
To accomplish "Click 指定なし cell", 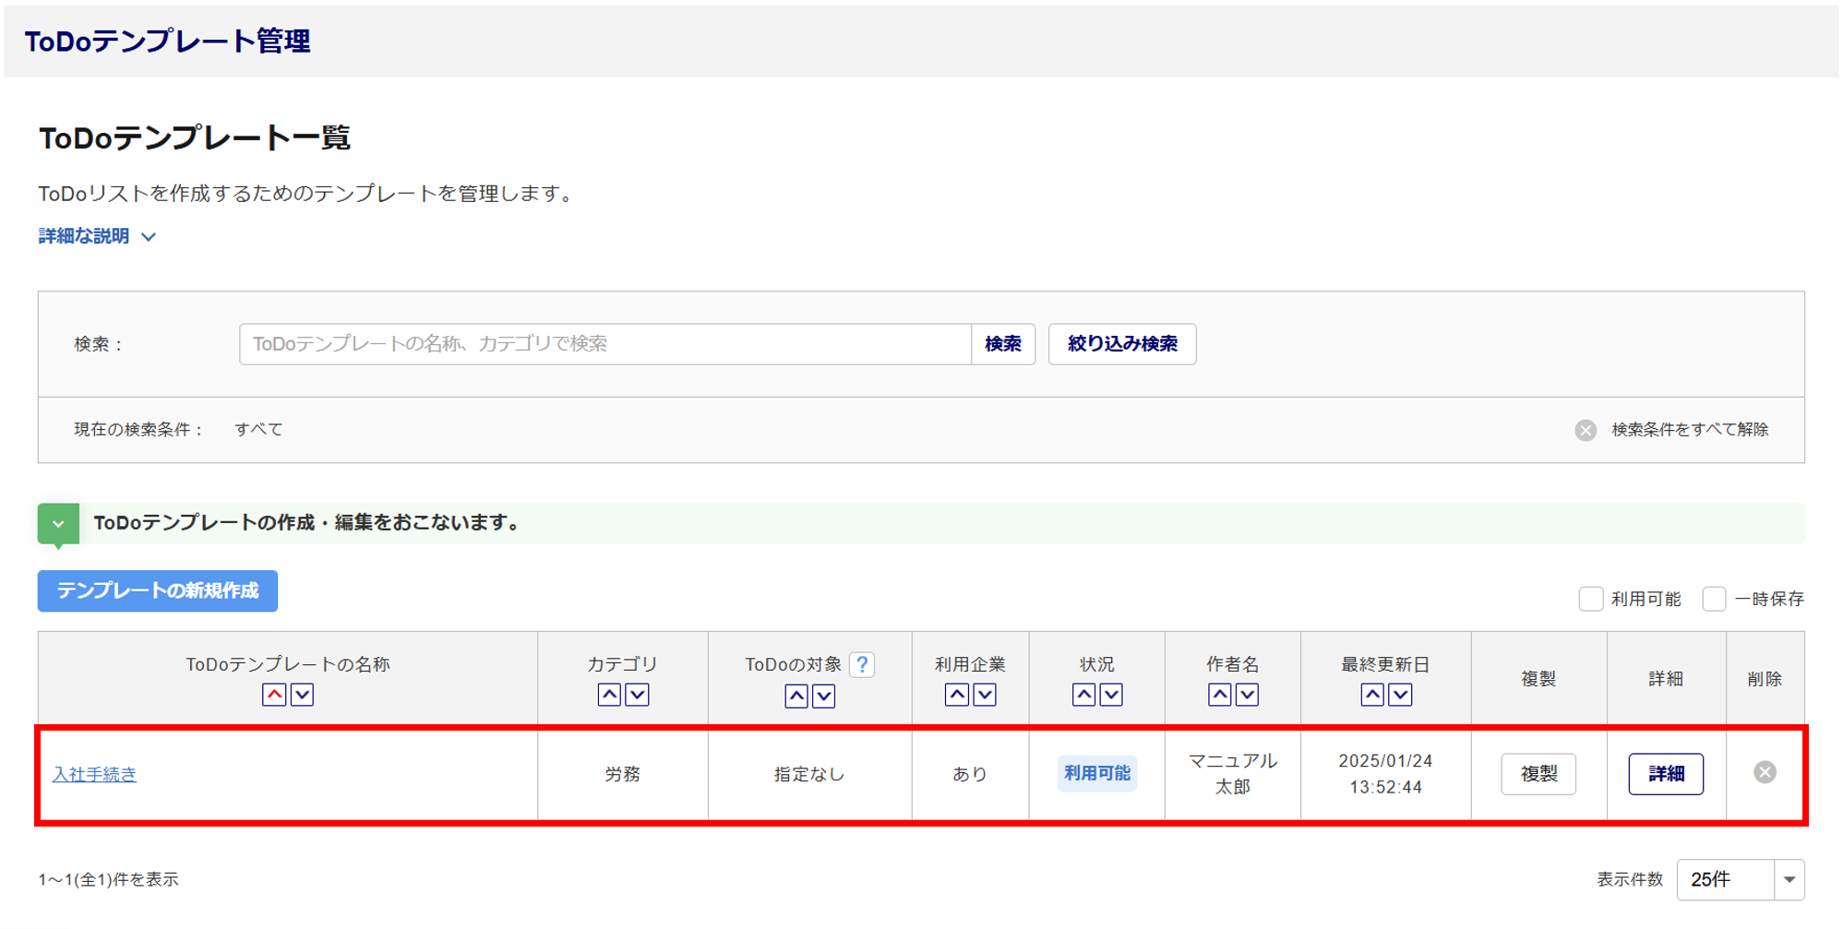I will tap(809, 774).
